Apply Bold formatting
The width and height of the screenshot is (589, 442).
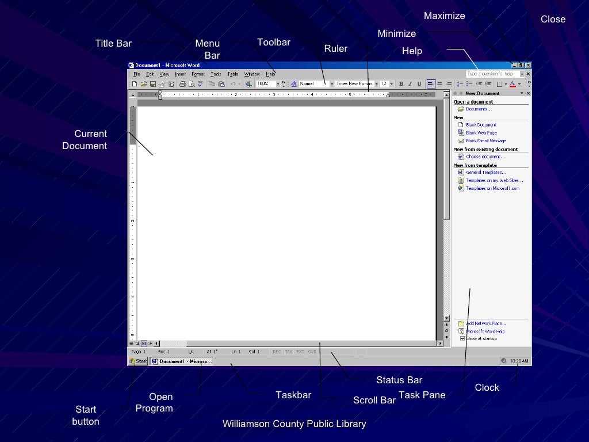pos(401,84)
